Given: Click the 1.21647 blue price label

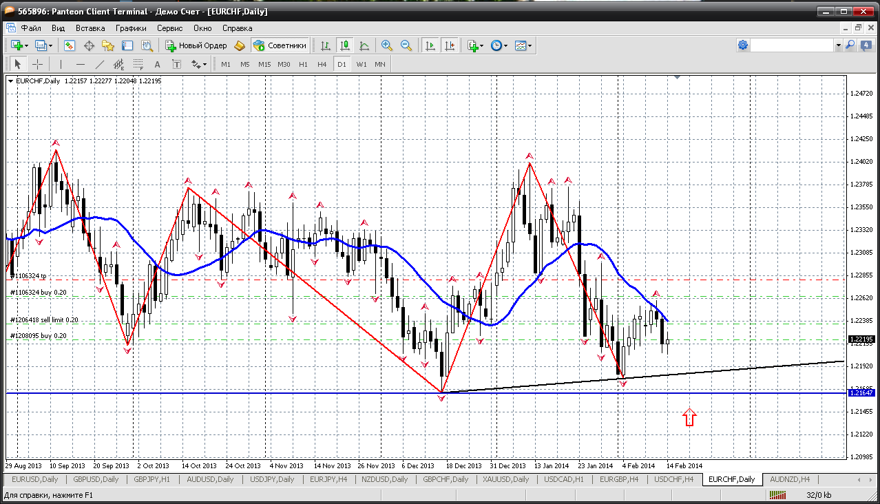Looking at the screenshot, I should (x=862, y=392).
